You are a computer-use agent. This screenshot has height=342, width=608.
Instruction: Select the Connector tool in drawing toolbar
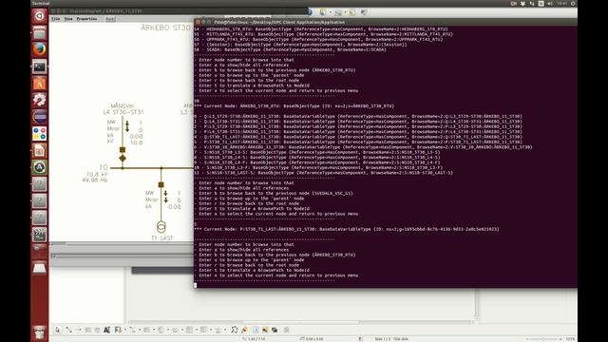(132, 330)
